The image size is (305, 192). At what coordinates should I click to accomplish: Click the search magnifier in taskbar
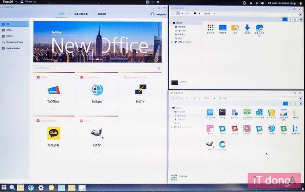[12, 187]
